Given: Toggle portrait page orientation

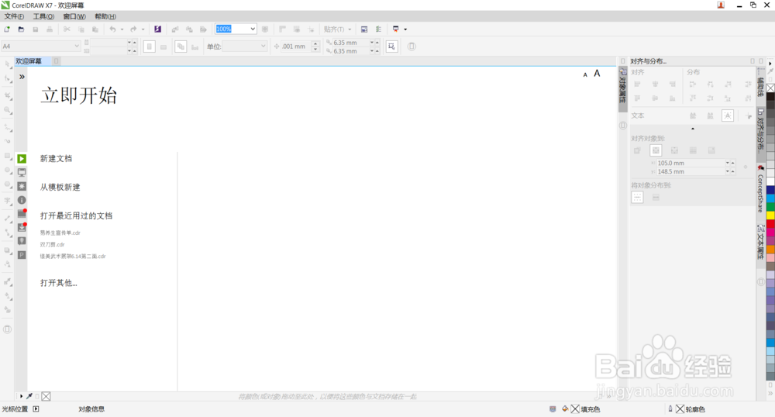Looking at the screenshot, I should coord(150,47).
